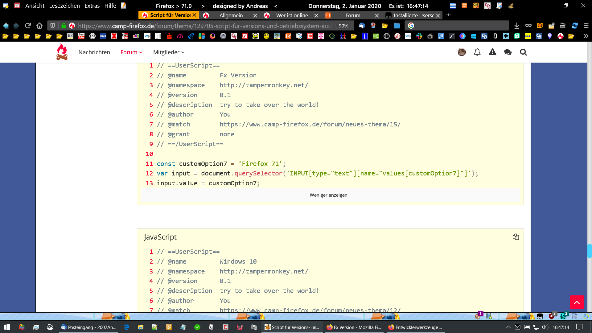Open the Nachrichten link

tap(94, 52)
